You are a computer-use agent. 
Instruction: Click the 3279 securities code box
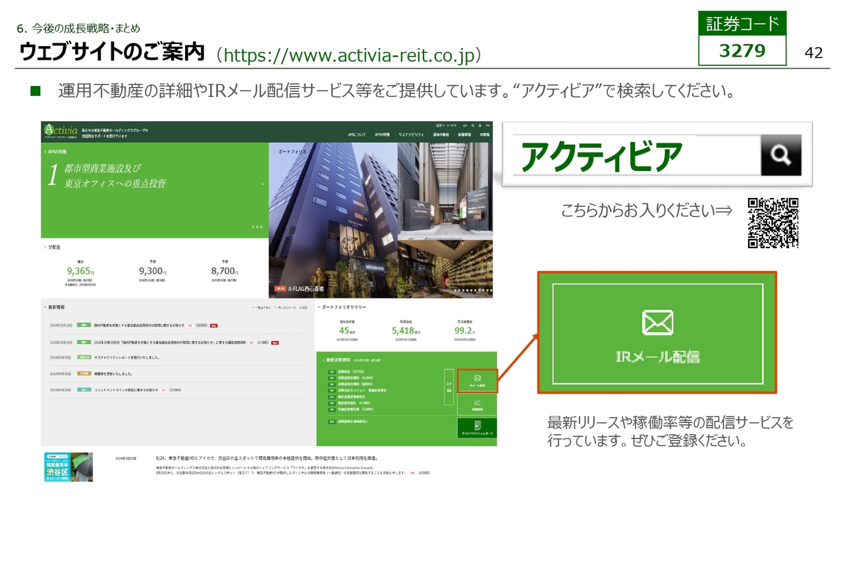[742, 51]
